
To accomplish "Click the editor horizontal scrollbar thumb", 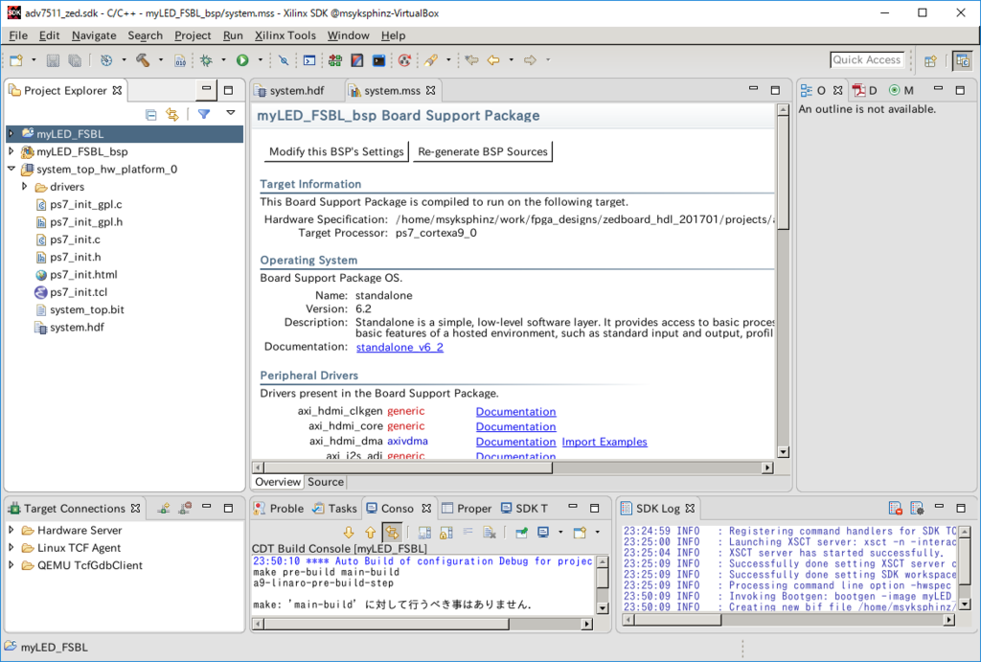I will coord(408,468).
